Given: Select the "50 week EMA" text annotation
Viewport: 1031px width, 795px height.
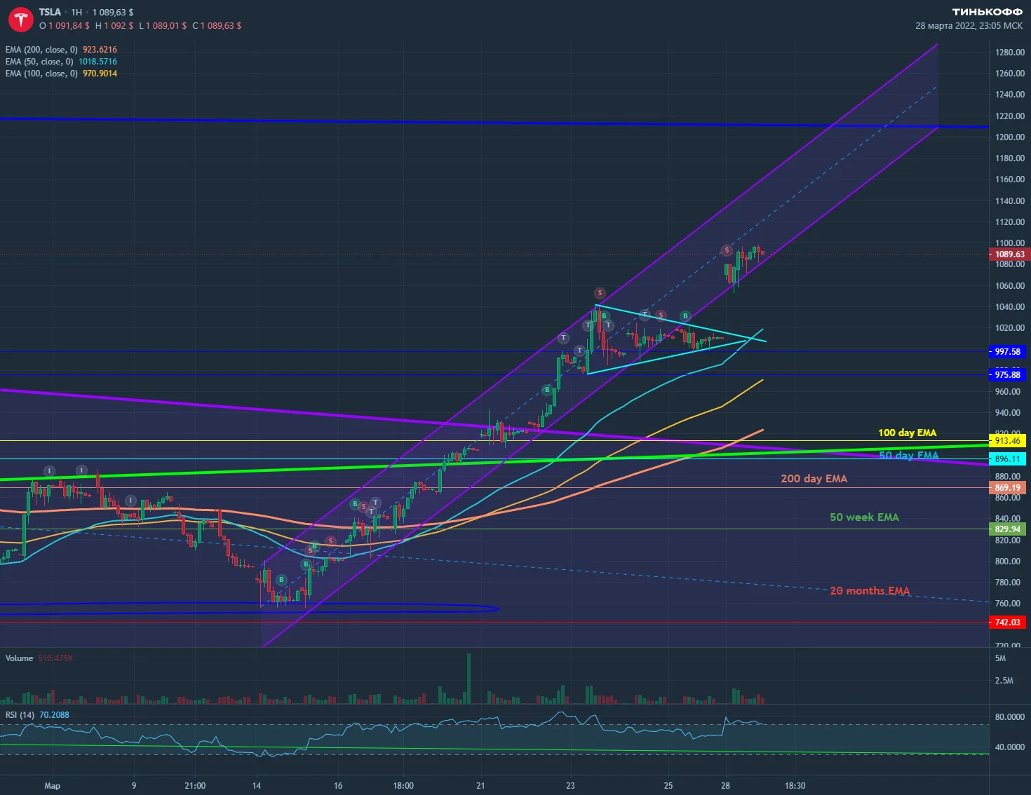Looking at the screenshot, I should [x=864, y=517].
